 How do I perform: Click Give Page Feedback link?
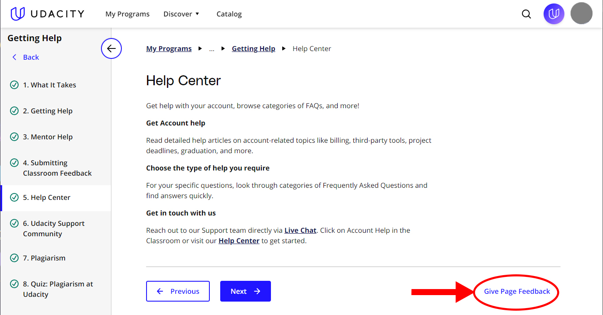click(x=517, y=291)
